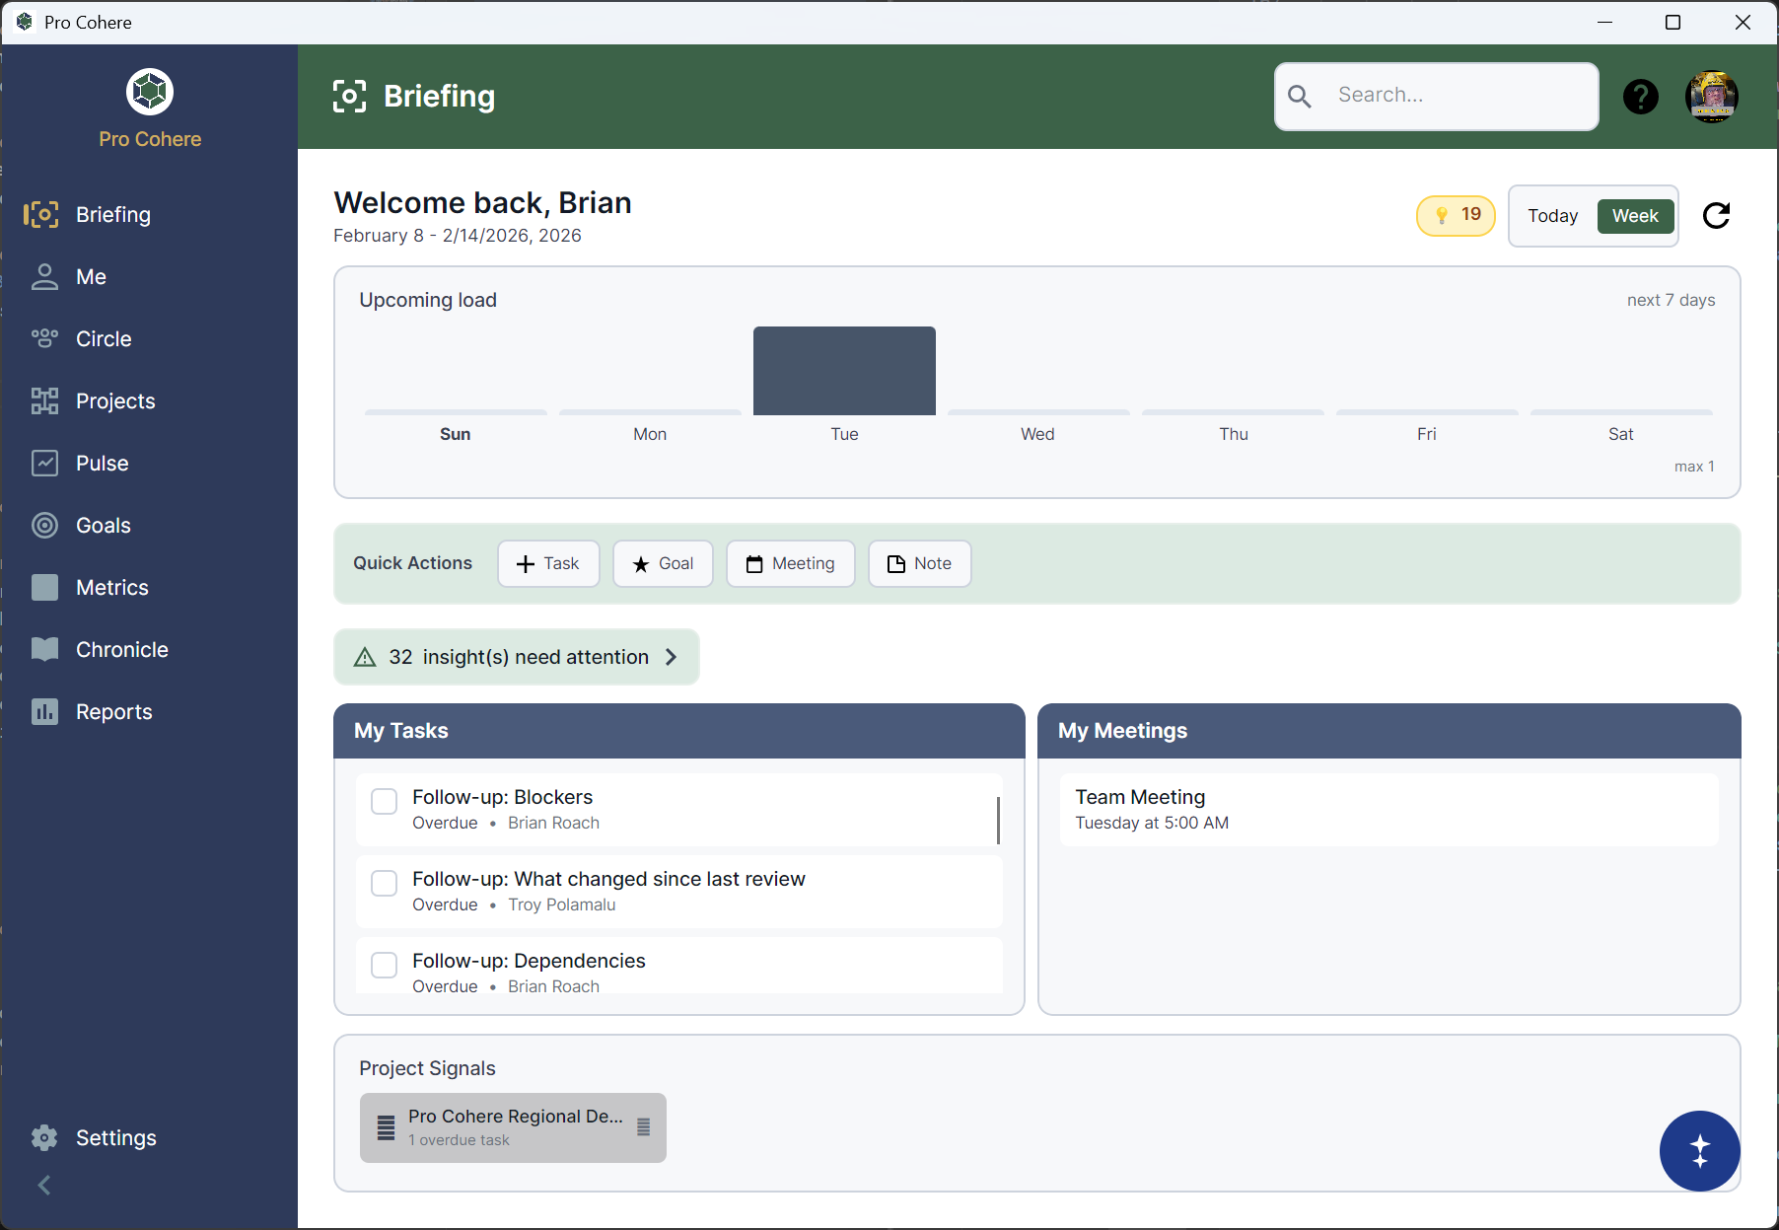
Task: Open help via question mark icon
Action: pos(1640,97)
